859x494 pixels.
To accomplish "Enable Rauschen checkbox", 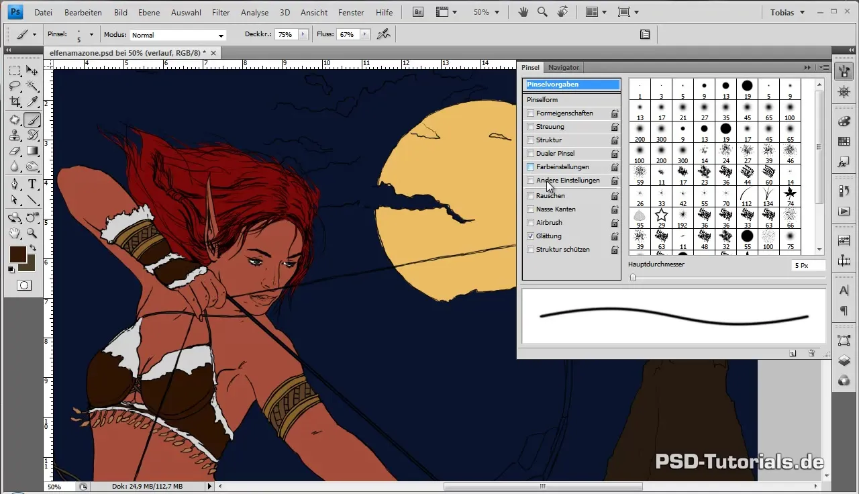I will click(531, 196).
